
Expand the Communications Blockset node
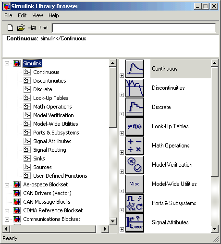click(7, 220)
